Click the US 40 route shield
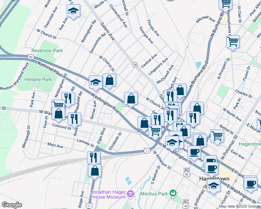261x209 pixels. tap(30, 56)
